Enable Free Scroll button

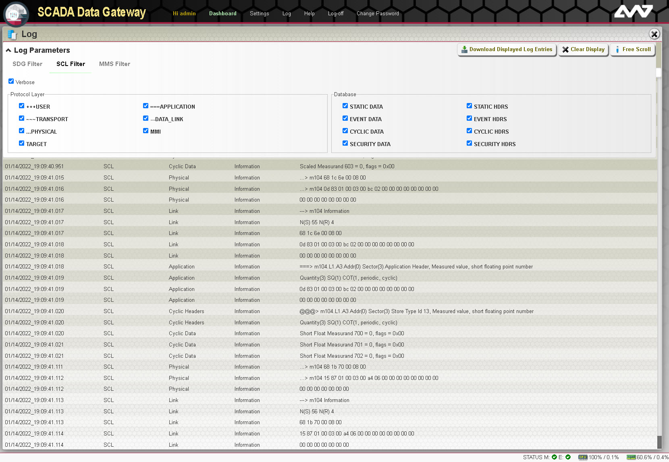point(632,49)
